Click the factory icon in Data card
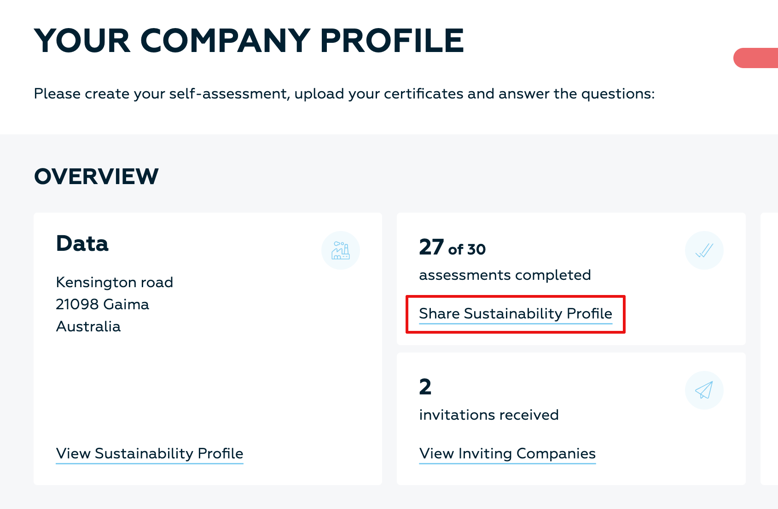 click(341, 250)
